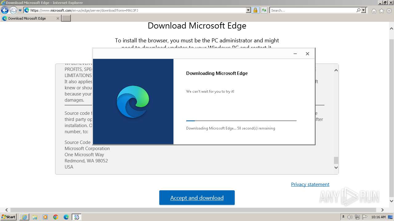Viewport: 394px width, 221px height.
Task: Click the Microsoft Edge logo in installer
Action: click(133, 102)
